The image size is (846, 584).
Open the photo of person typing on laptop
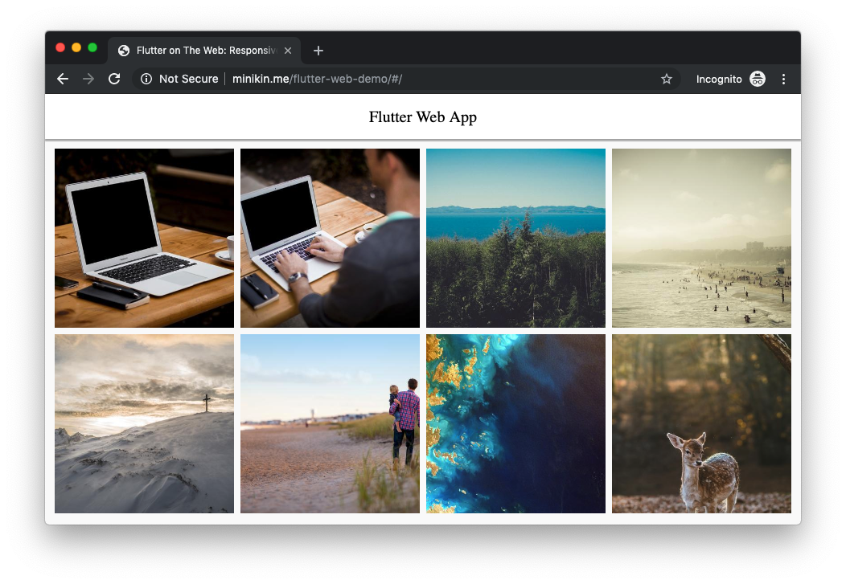pyautogui.click(x=330, y=238)
